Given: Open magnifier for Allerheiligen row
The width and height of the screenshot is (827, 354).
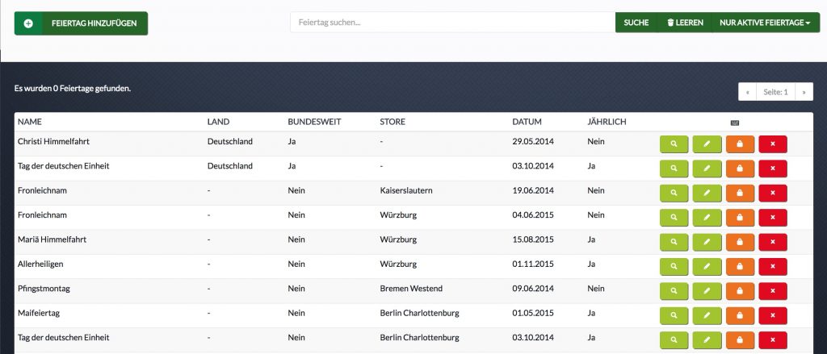Looking at the screenshot, I should tap(674, 267).
